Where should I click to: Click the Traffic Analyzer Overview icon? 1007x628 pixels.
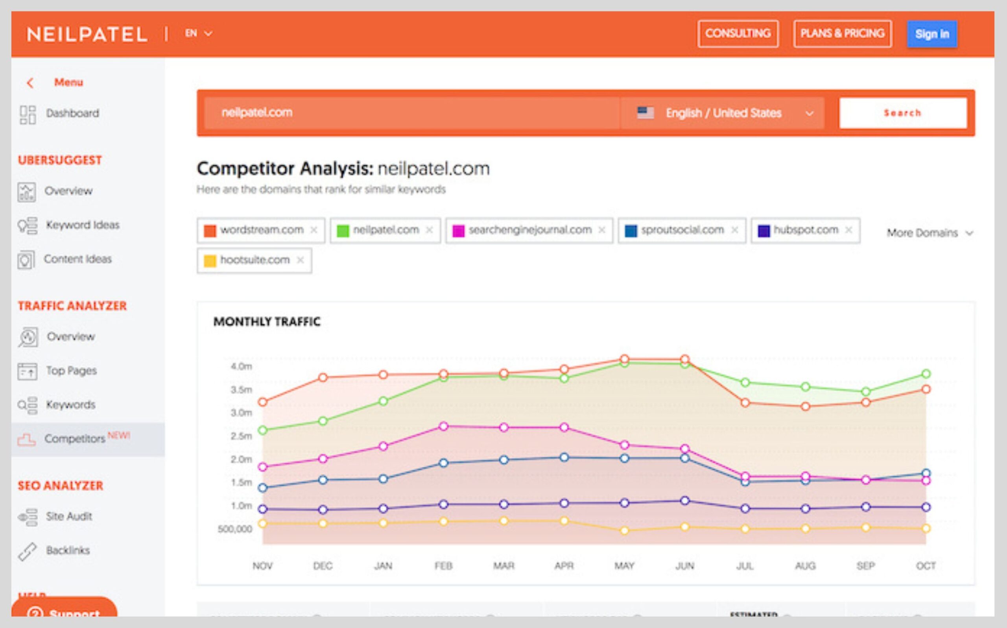click(28, 337)
